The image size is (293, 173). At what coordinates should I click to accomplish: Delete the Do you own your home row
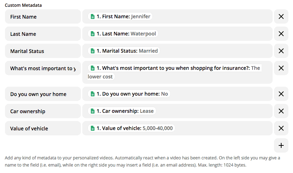click(281, 94)
